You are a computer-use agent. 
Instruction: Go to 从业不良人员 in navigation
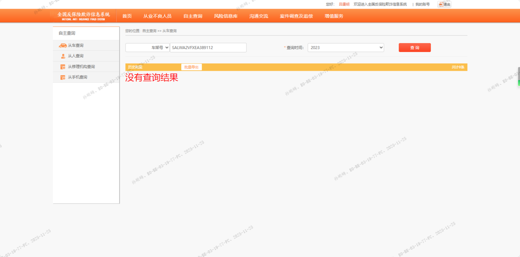(157, 16)
